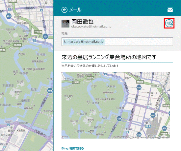Click route 408 marker in embedded map

(x=164, y=128)
